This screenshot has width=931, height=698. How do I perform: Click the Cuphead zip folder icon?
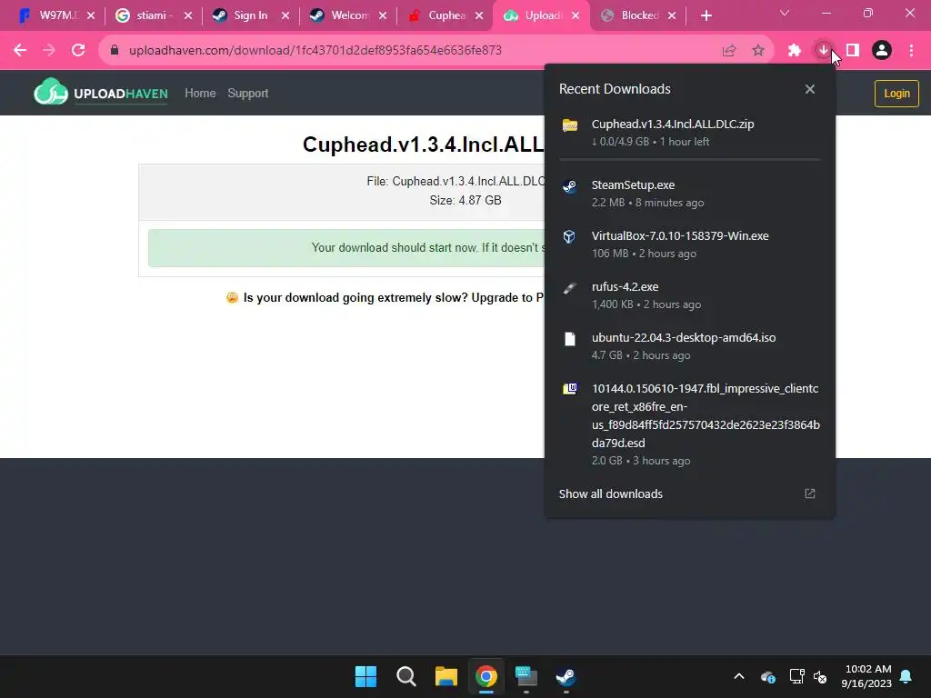570,125
